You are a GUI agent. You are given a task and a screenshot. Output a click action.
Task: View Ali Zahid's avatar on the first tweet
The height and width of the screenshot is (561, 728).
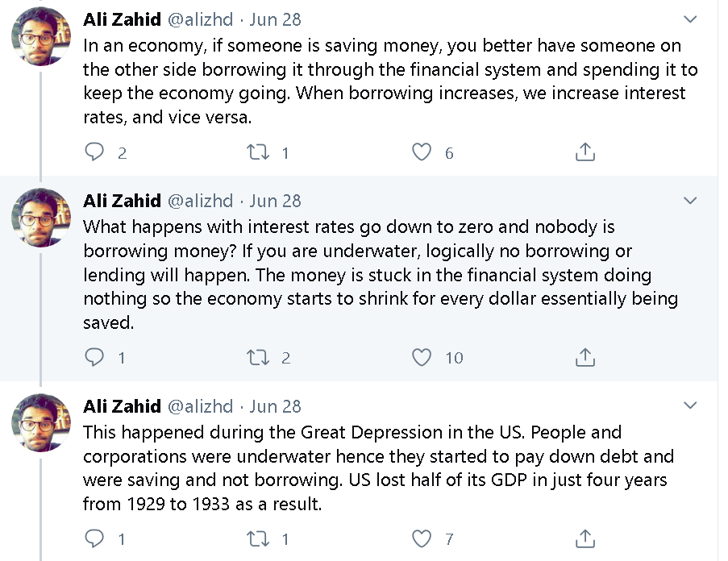point(41,36)
